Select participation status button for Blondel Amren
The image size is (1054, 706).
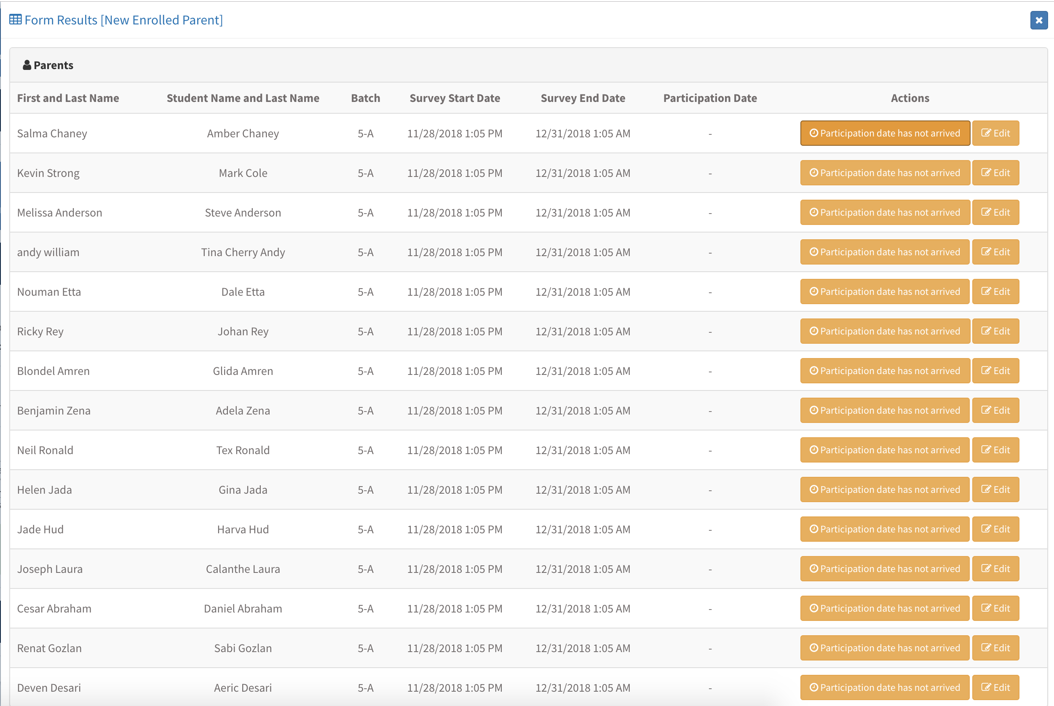click(x=885, y=371)
